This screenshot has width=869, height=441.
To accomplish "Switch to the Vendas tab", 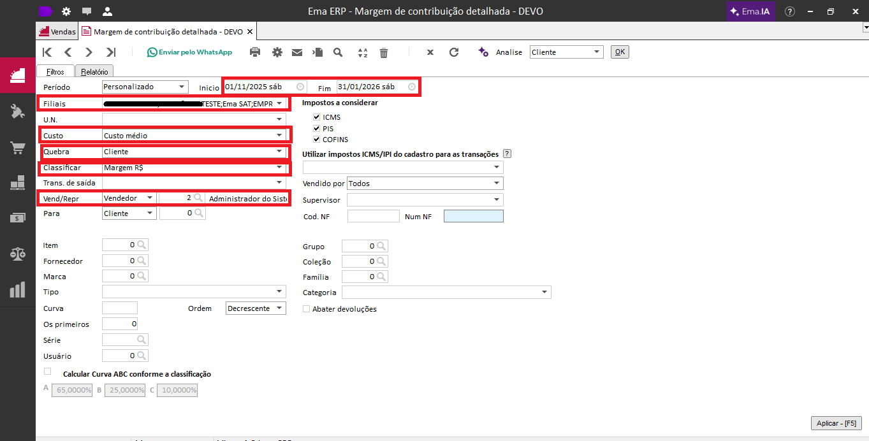I will [x=57, y=32].
